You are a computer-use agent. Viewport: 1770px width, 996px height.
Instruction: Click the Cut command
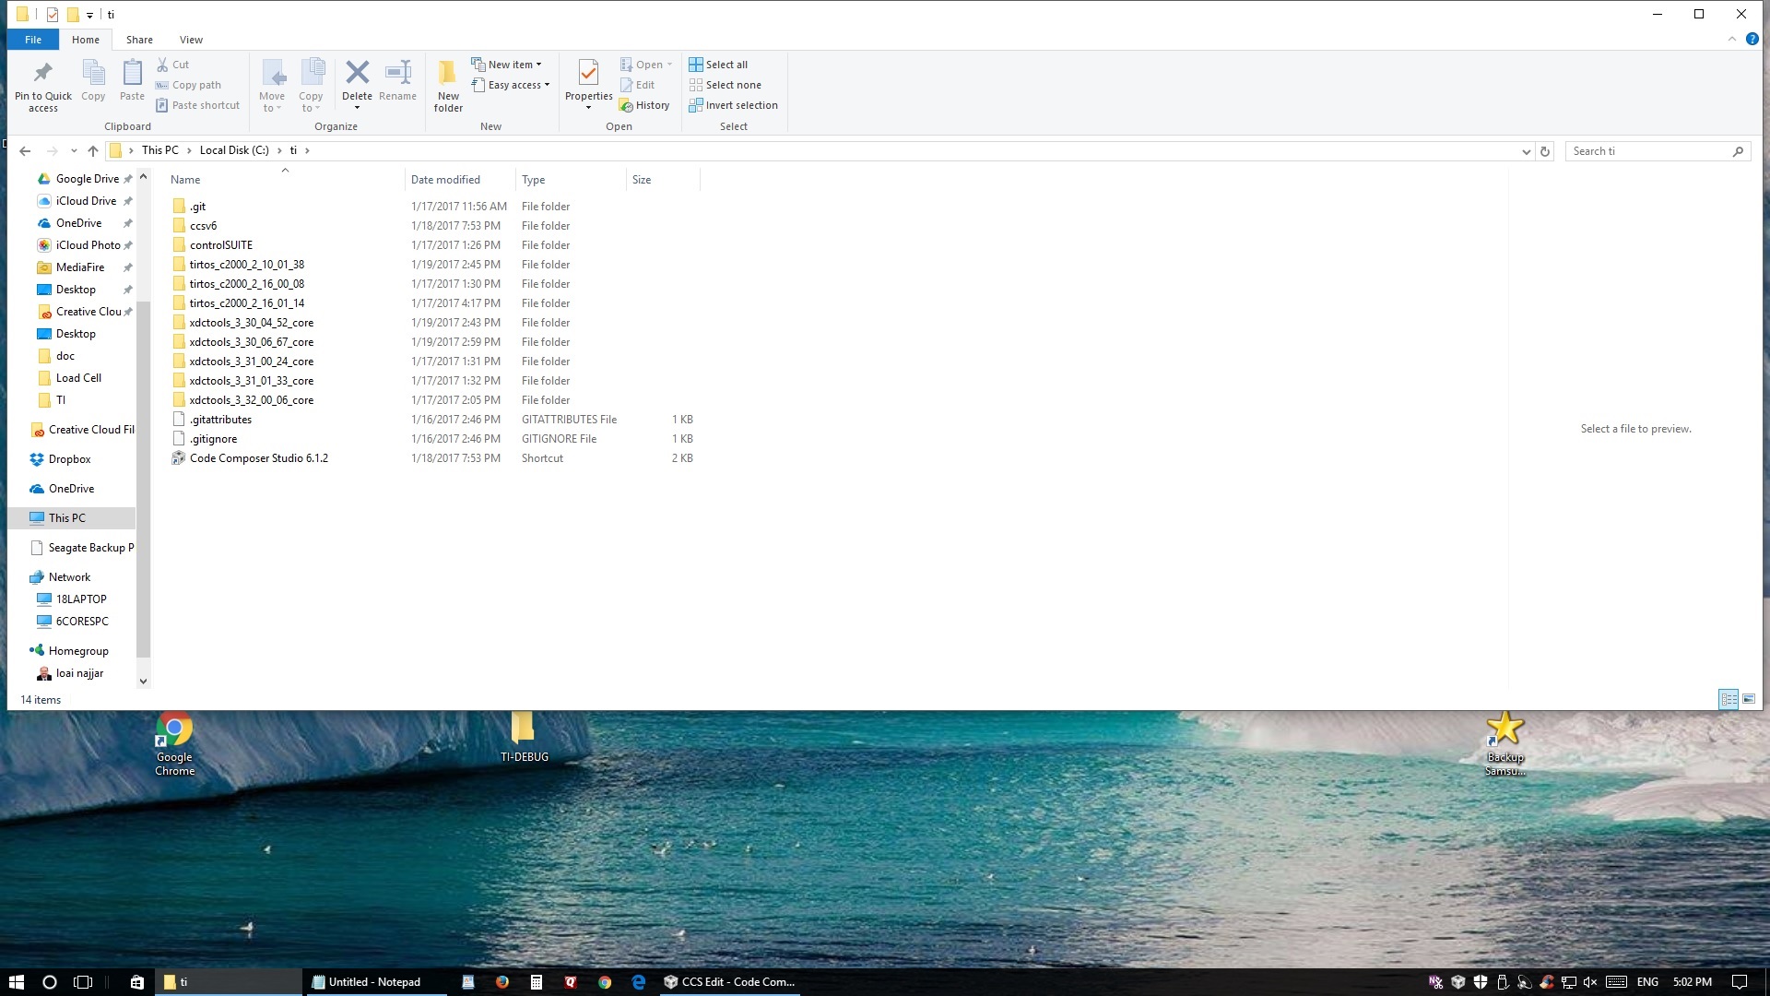click(x=172, y=65)
